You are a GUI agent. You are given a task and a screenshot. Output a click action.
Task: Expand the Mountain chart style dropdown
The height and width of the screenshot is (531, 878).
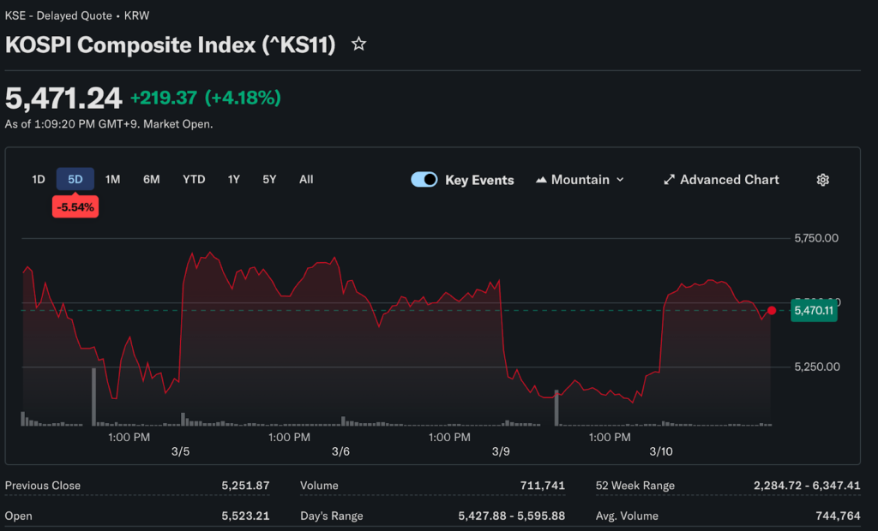click(x=620, y=180)
